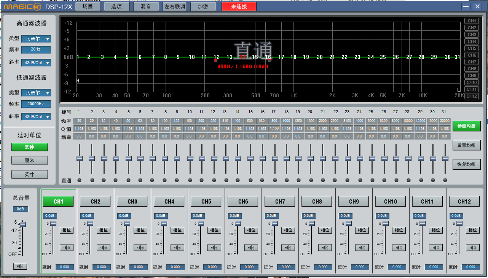Screen dimensions: 488x278
Task: Click the H high-pass marker on graph
Action: (78, 81)
